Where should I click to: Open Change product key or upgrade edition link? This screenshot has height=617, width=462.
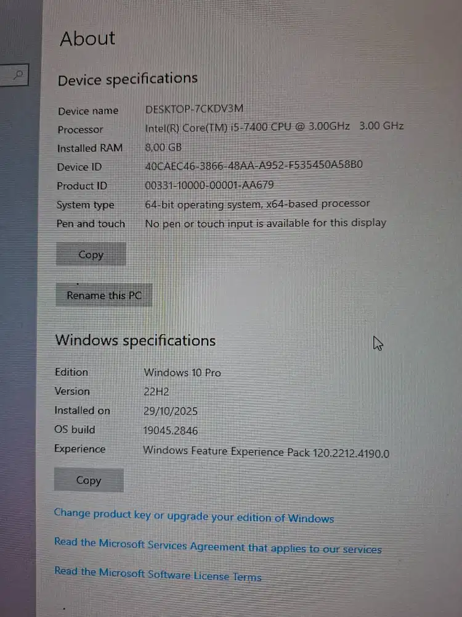click(193, 516)
